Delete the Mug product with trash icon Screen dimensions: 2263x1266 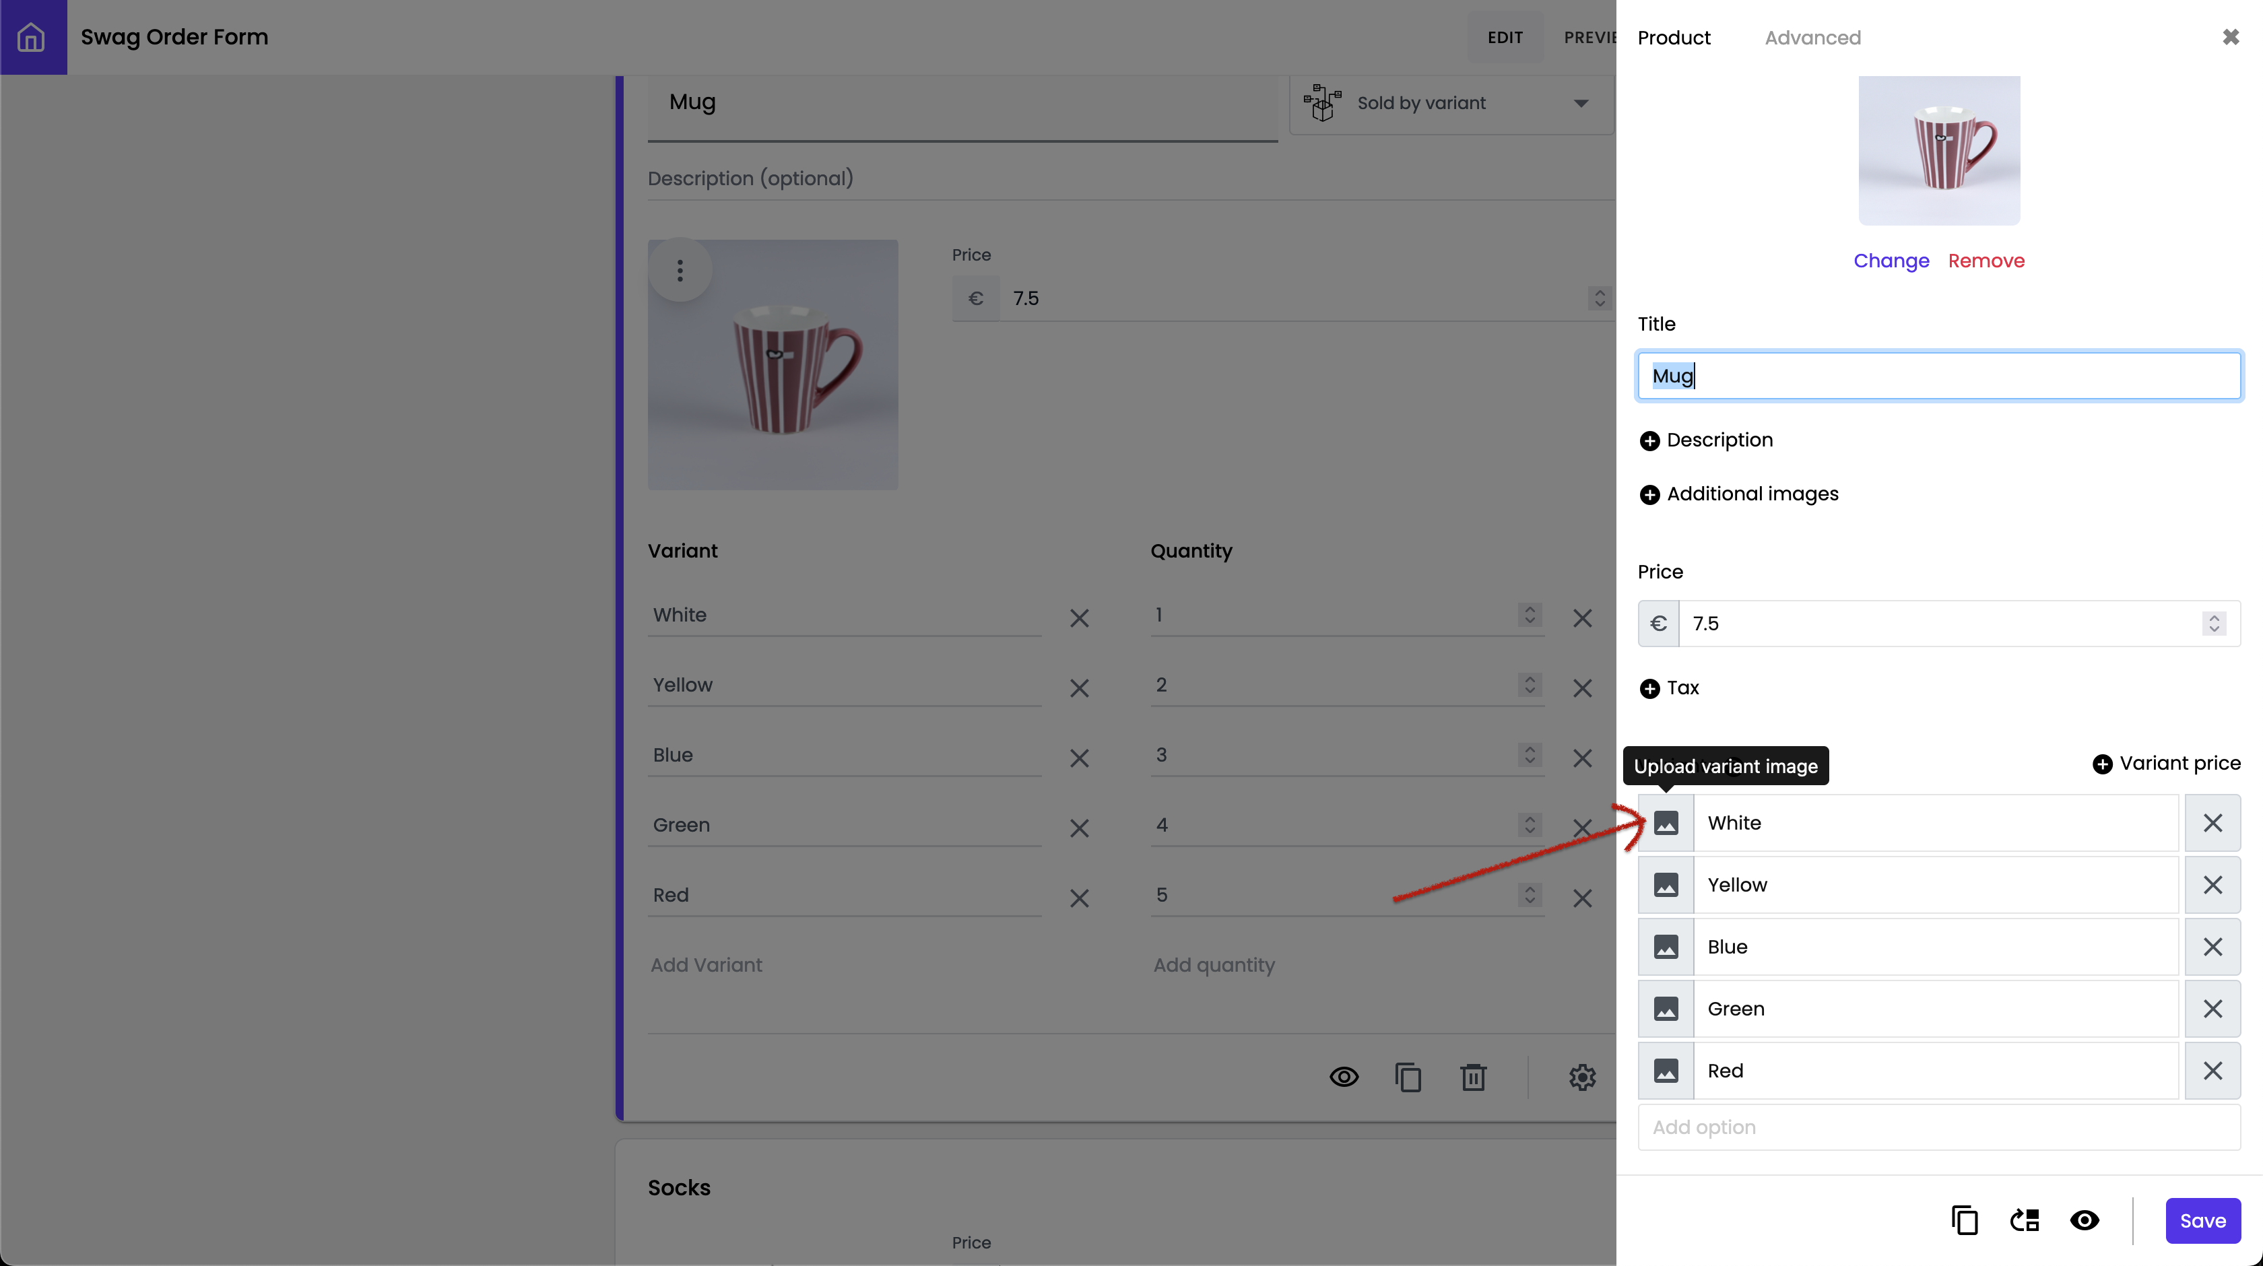pyautogui.click(x=1473, y=1077)
